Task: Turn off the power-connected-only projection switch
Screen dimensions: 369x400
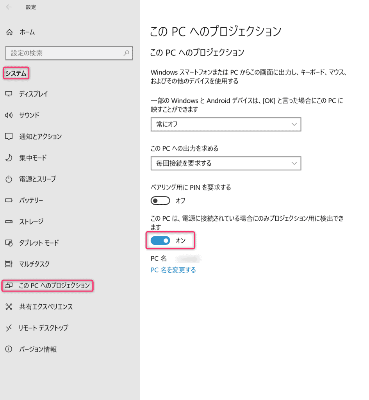Action: [160, 241]
